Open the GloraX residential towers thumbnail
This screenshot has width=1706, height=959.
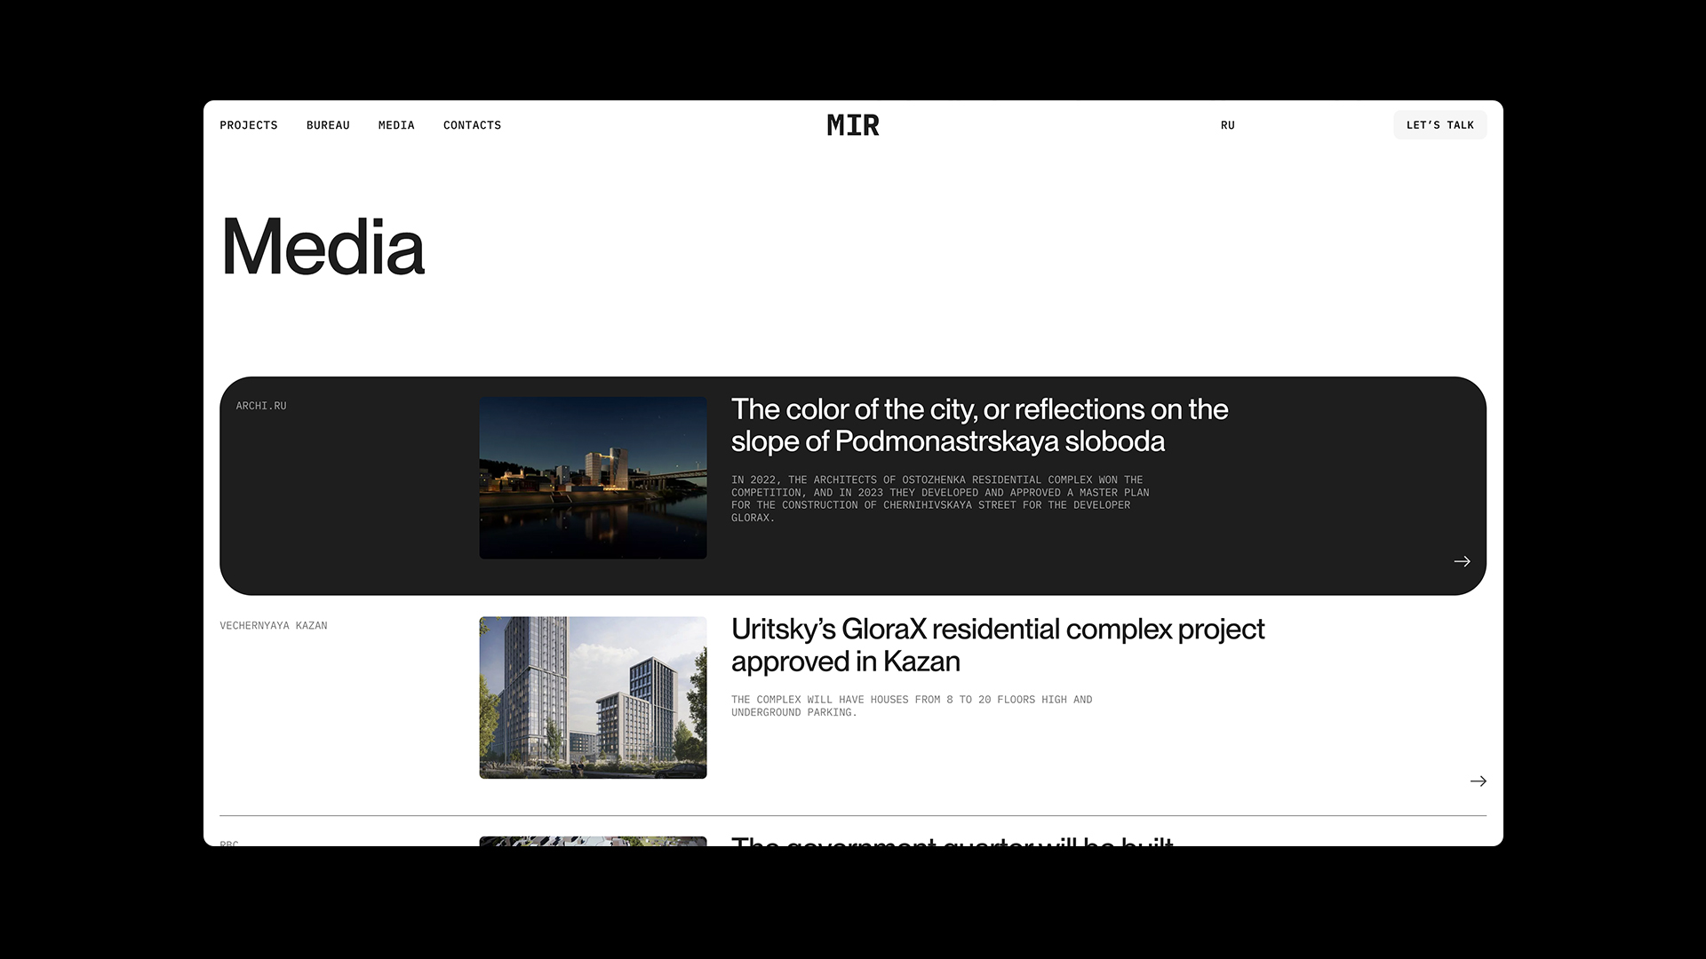click(593, 697)
